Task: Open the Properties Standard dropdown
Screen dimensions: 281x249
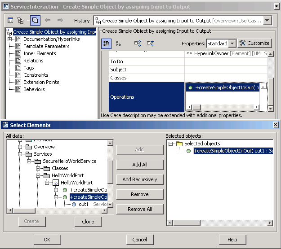Action: pos(232,44)
